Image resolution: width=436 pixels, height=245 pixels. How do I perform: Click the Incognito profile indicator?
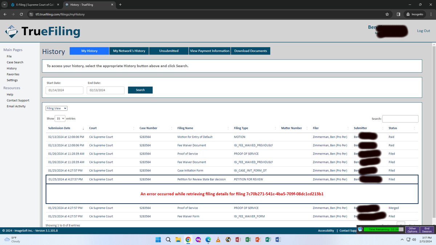[x=415, y=14]
